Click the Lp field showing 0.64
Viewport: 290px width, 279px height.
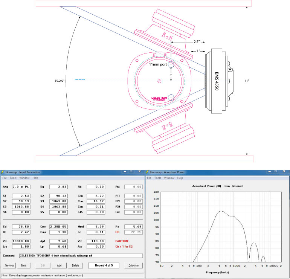coord(58,247)
